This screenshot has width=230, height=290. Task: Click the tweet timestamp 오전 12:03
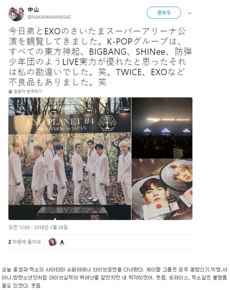(x=19, y=227)
